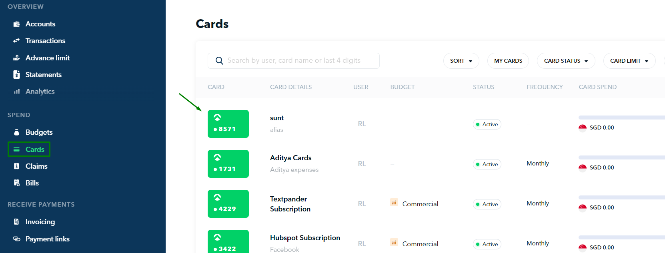The width and height of the screenshot is (665, 253).
Task: Open Invoicing in the sidebar
Action: [x=40, y=222]
